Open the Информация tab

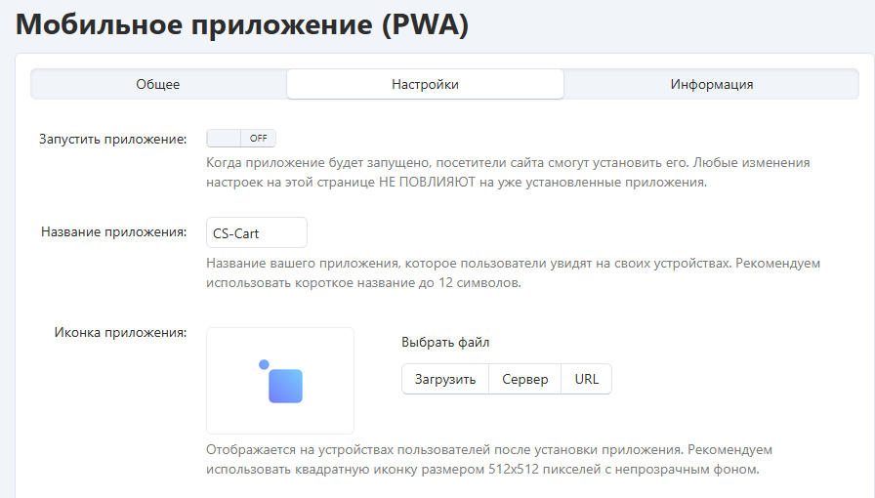[x=711, y=84]
